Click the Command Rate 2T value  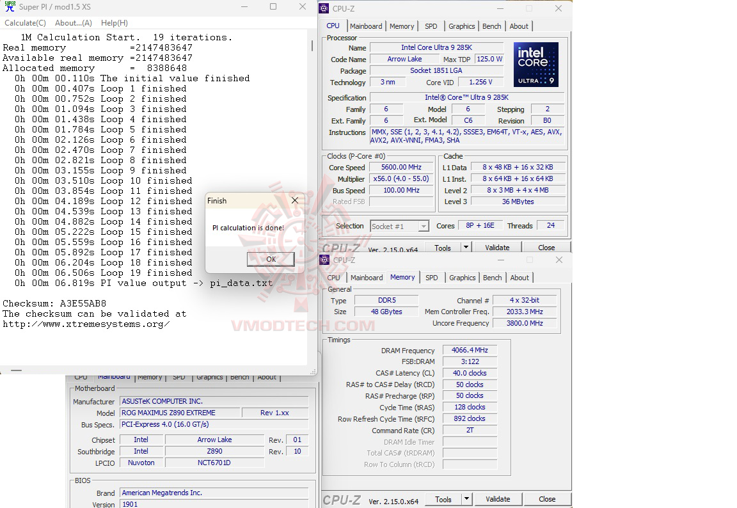click(470, 431)
